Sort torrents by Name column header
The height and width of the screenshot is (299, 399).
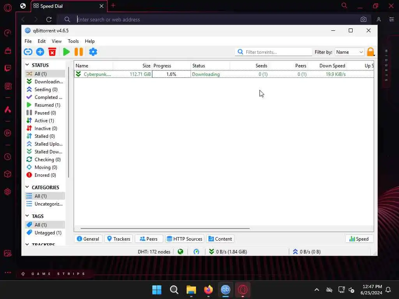tap(94, 65)
